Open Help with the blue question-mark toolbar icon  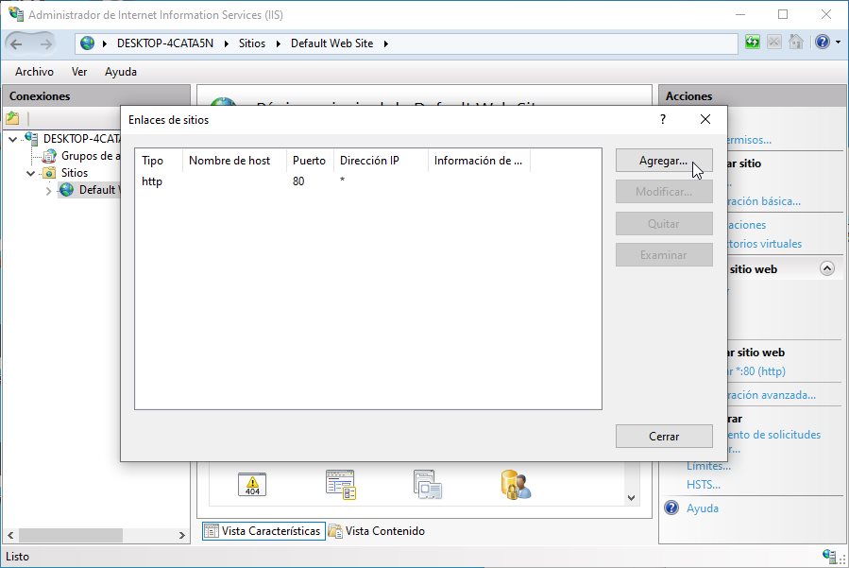click(x=822, y=42)
